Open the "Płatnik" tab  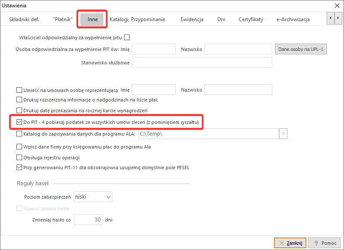click(x=62, y=19)
